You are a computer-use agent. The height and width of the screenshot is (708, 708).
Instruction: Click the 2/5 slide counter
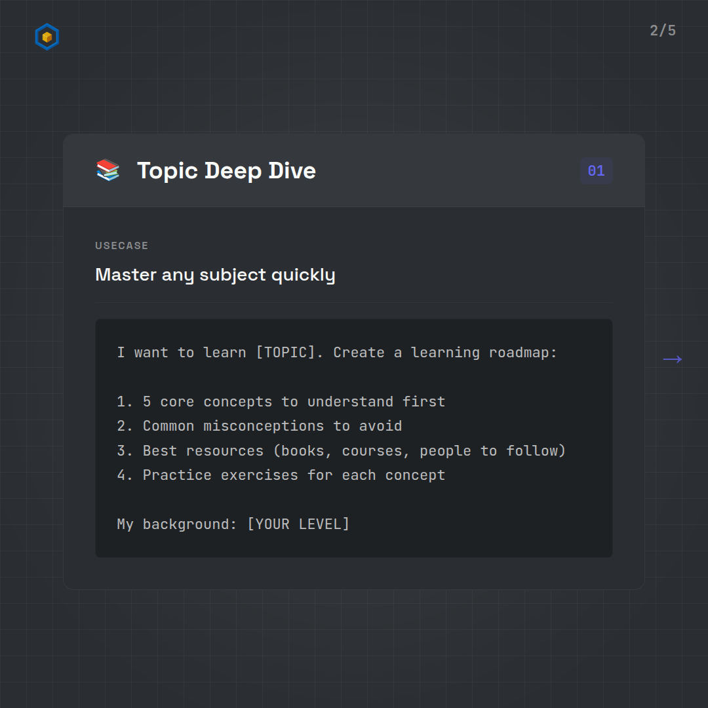tap(662, 31)
